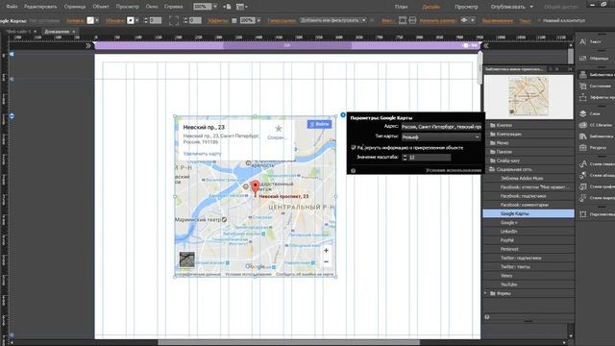Open the stroke color dropdown arrow
The height and width of the screenshot is (346, 615).
136,20
